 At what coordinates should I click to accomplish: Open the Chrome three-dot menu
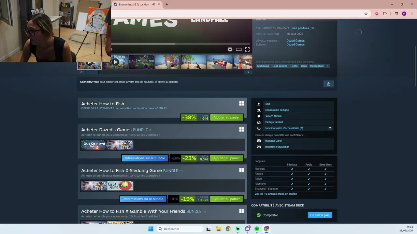[x=412, y=14]
